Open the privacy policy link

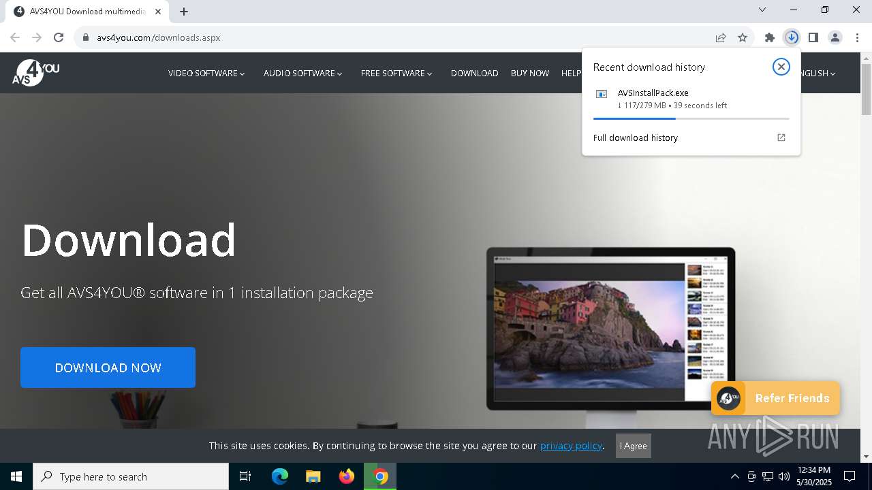pos(571,446)
